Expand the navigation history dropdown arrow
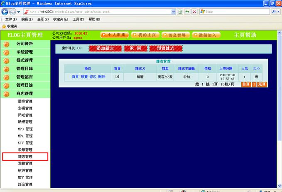 [24, 12]
